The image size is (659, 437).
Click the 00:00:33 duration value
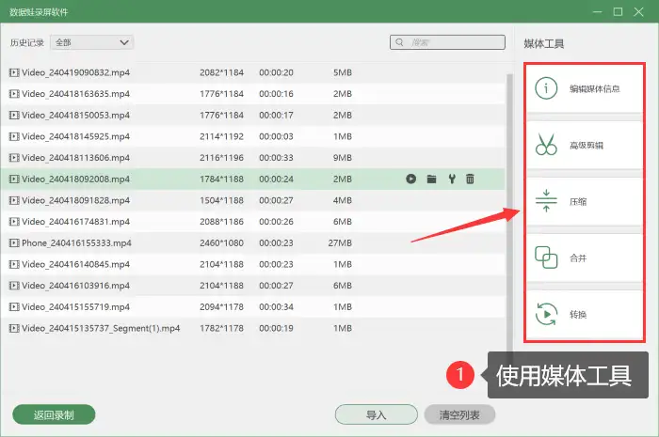point(276,158)
